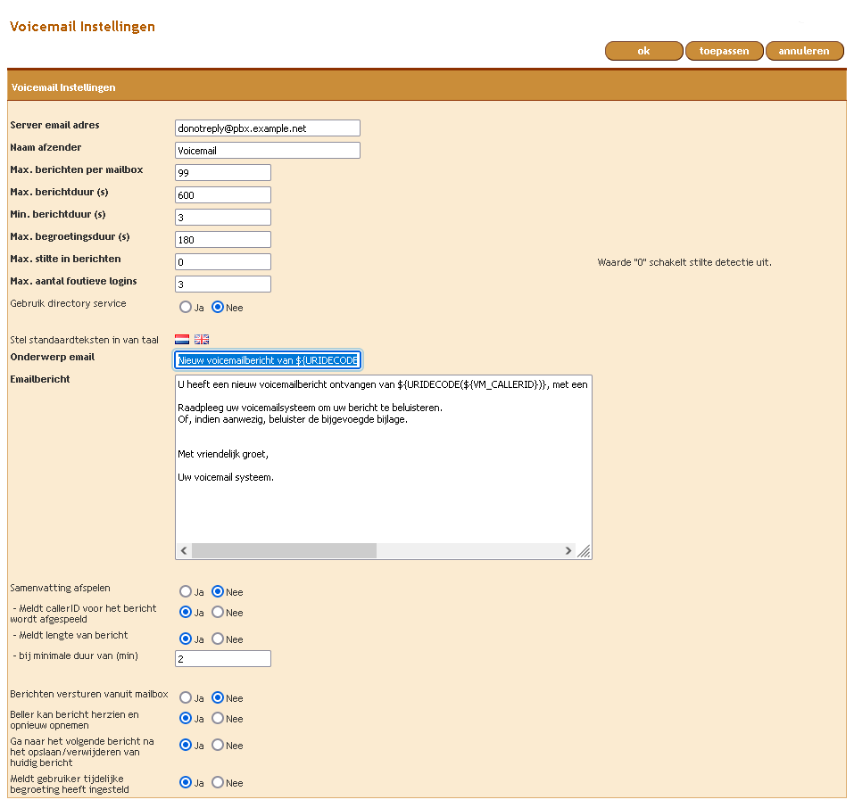This screenshot has width=854, height=808.
Task: Choose Ja for Meldt callerID voor het bericht
Action: (x=186, y=612)
